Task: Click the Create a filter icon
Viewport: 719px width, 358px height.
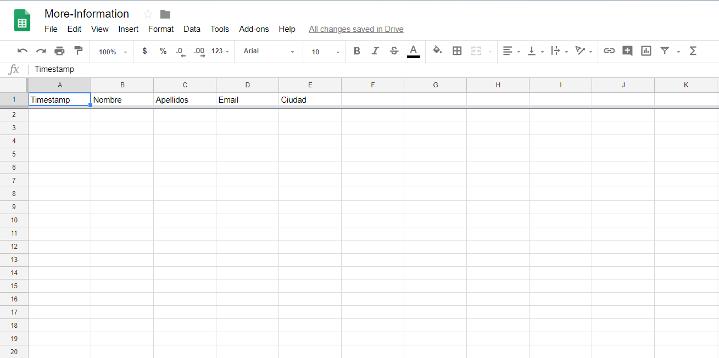Action: click(x=664, y=51)
